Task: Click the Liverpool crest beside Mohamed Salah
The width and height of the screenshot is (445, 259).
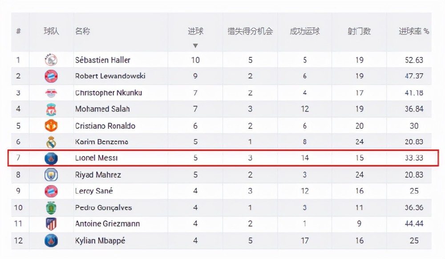Action: point(51,109)
